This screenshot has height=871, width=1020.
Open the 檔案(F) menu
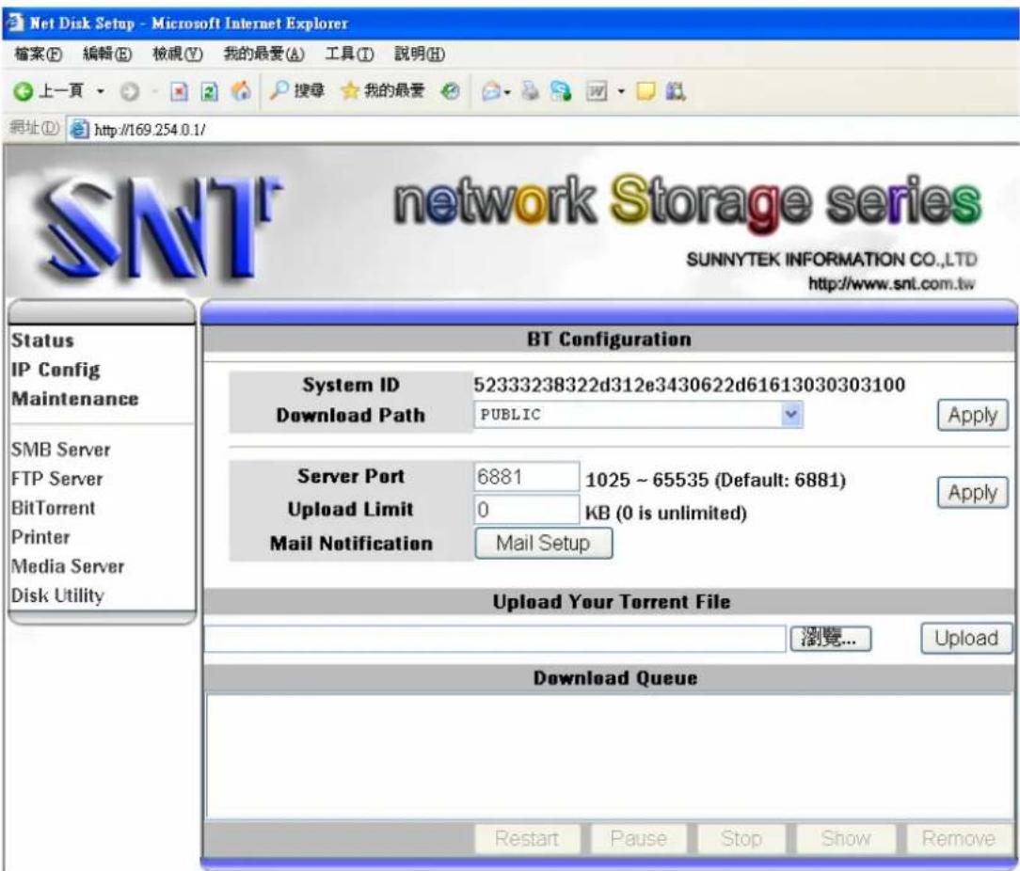[38, 54]
